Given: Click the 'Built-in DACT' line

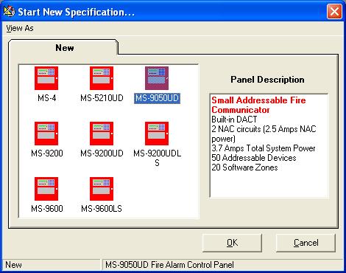Looking at the screenshot, I should click(234, 120).
